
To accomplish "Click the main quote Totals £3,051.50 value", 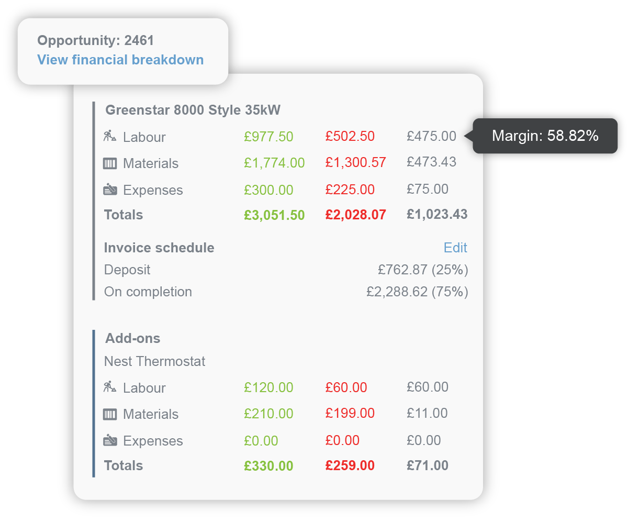I will (274, 215).
